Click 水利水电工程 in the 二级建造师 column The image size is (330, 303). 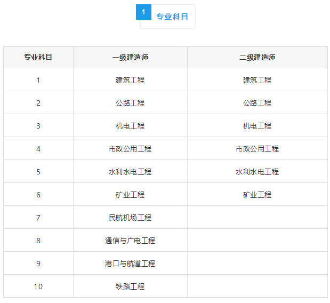257,172
